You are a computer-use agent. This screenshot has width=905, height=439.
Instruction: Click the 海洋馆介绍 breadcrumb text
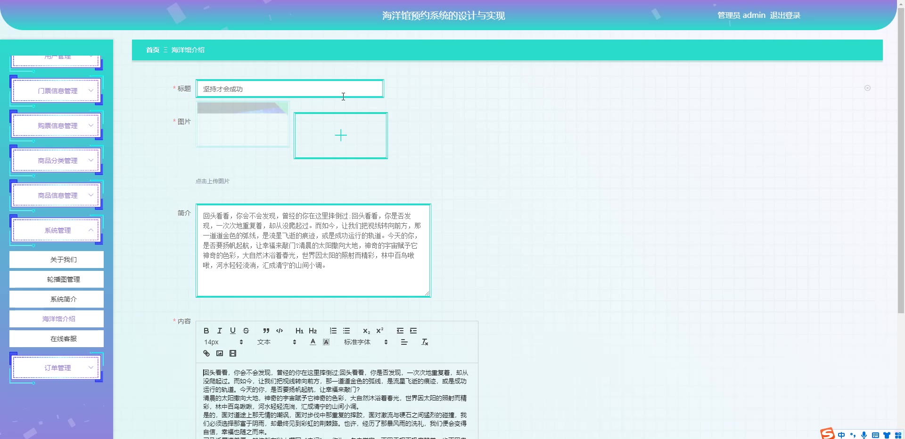click(x=188, y=50)
